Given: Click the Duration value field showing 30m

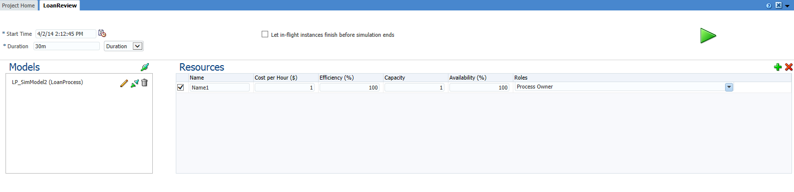Looking at the screenshot, I should click(x=66, y=46).
